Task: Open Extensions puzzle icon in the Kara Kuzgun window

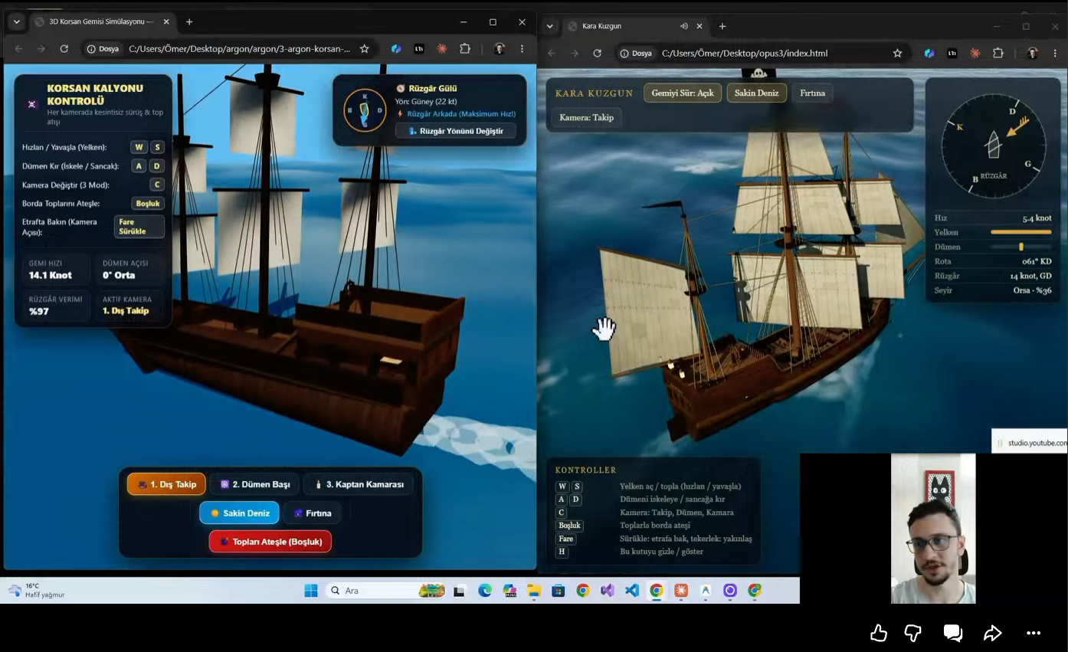Action: click(998, 53)
